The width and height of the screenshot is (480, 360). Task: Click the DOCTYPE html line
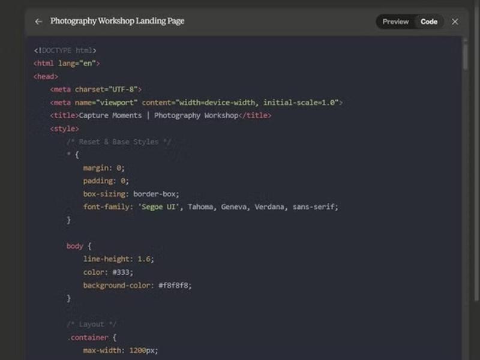pyautogui.click(x=65, y=50)
